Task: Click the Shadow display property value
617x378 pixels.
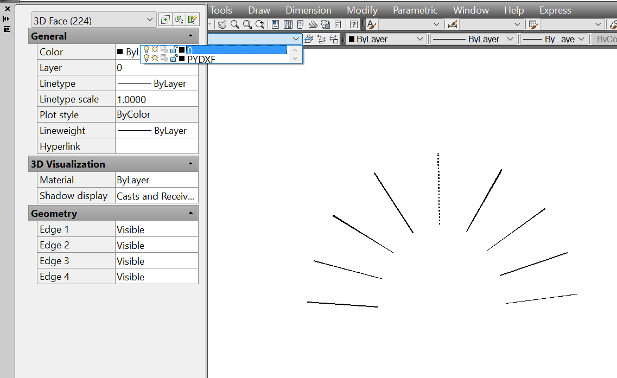Action: [156, 196]
